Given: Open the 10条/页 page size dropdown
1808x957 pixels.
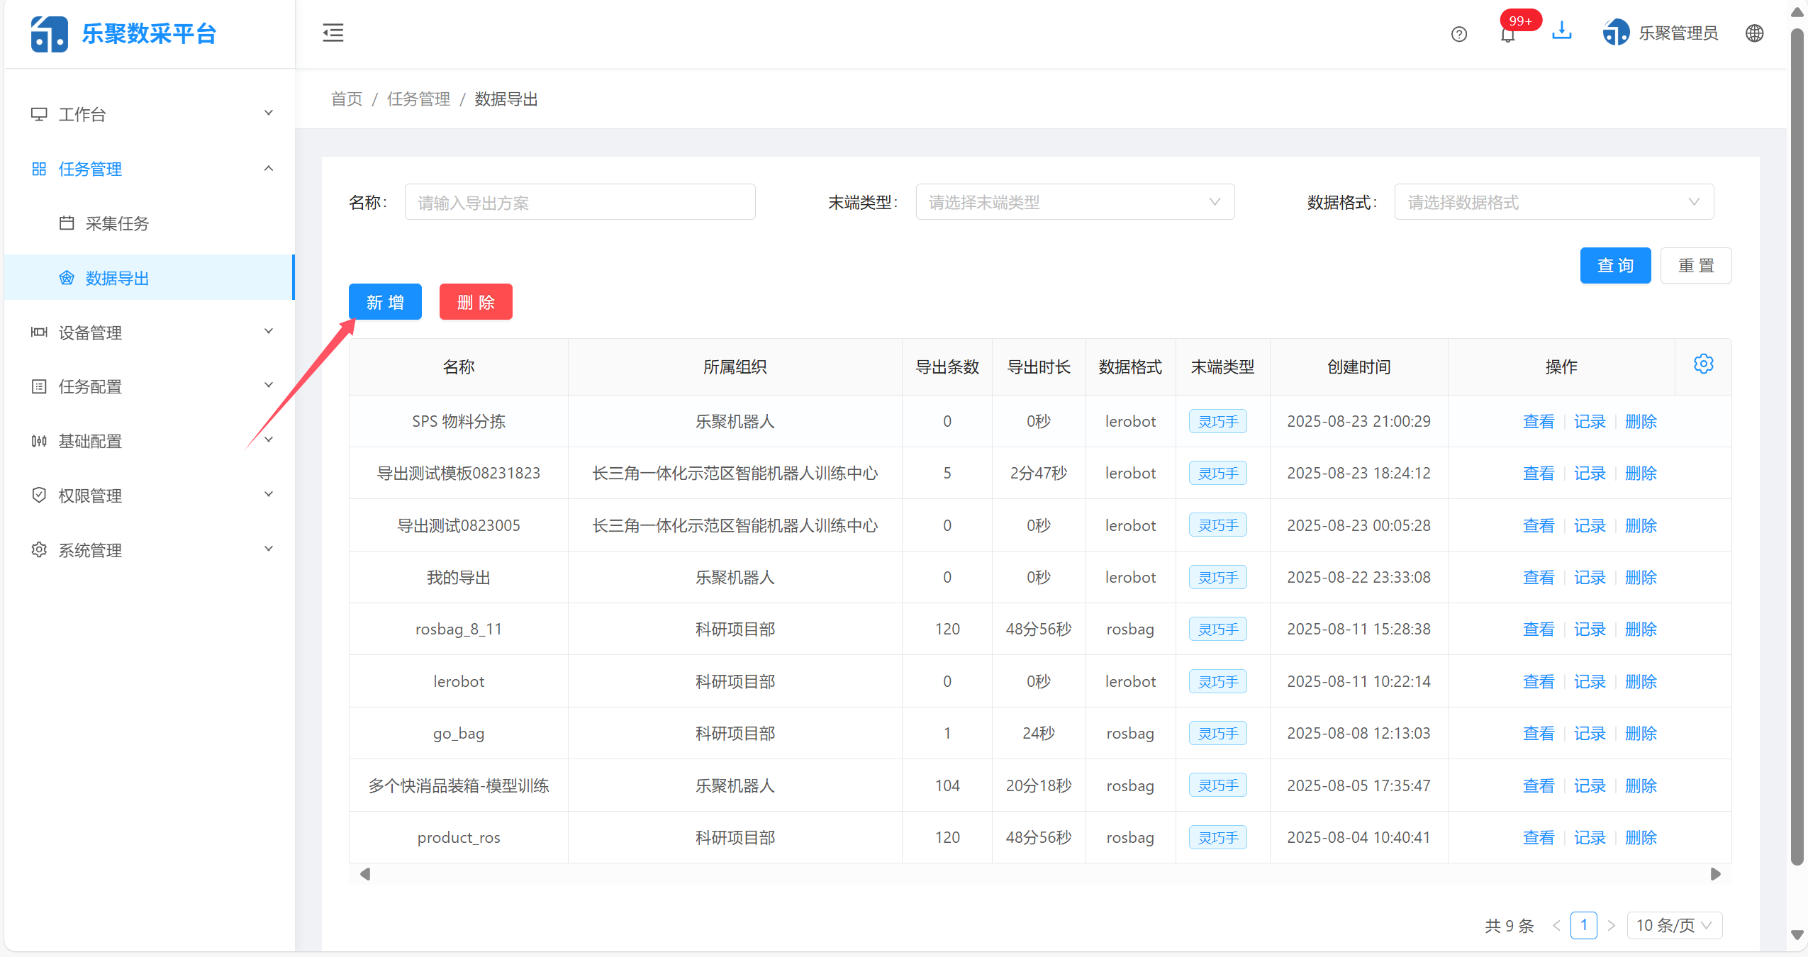Looking at the screenshot, I should pyautogui.click(x=1675, y=925).
